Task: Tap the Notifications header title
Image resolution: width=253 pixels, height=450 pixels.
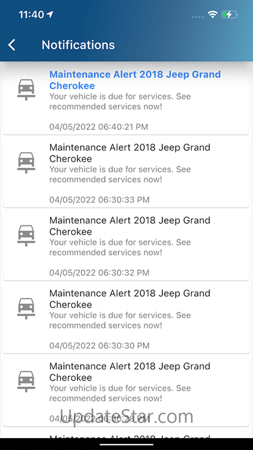Action: pos(78,45)
